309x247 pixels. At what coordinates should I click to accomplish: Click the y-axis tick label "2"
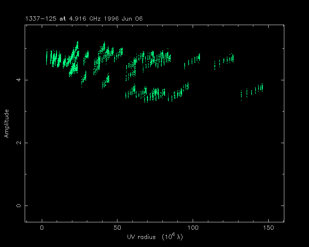19,143
